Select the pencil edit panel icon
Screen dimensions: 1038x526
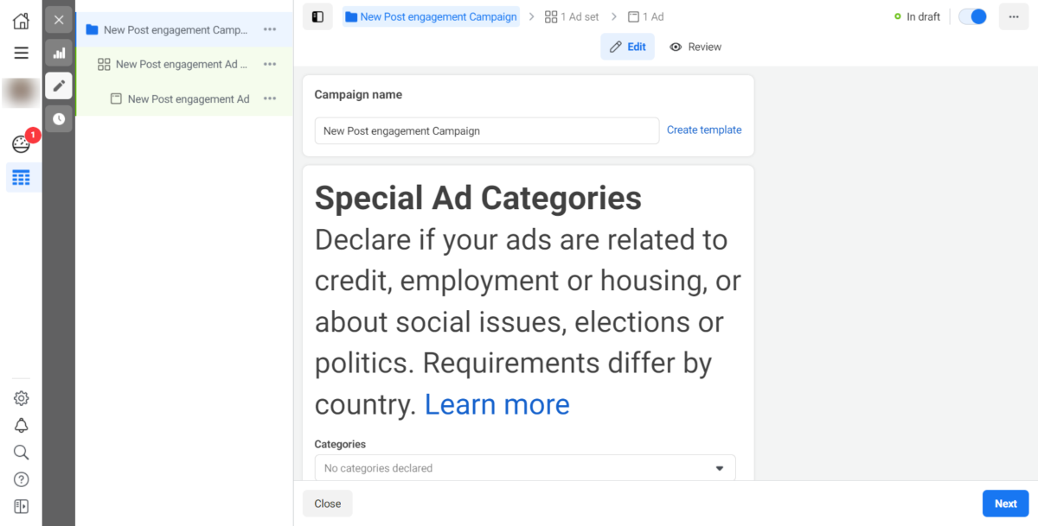coord(59,86)
